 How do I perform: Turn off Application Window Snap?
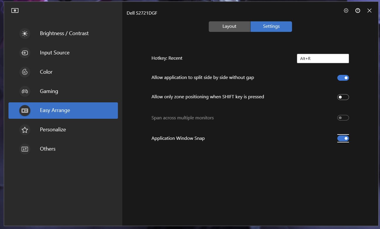pos(343,138)
